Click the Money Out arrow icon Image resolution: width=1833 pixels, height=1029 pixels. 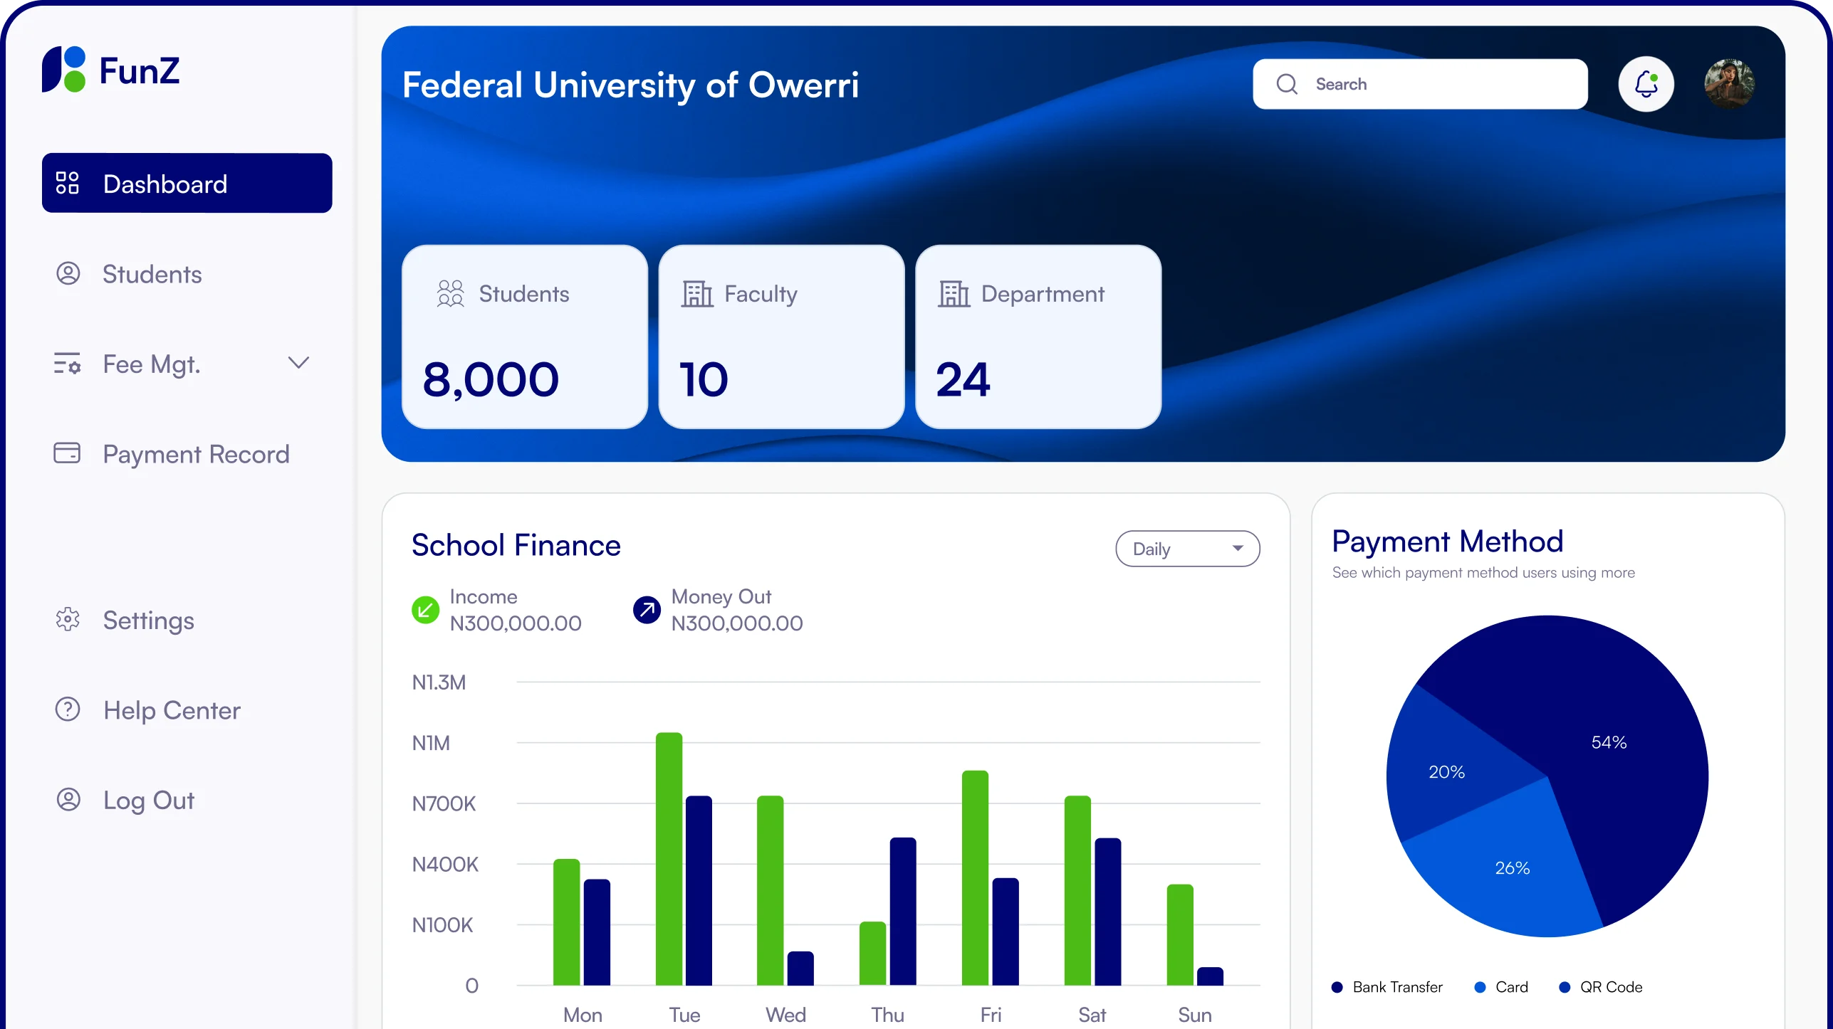pyautogui.click(x=647, y=610)
